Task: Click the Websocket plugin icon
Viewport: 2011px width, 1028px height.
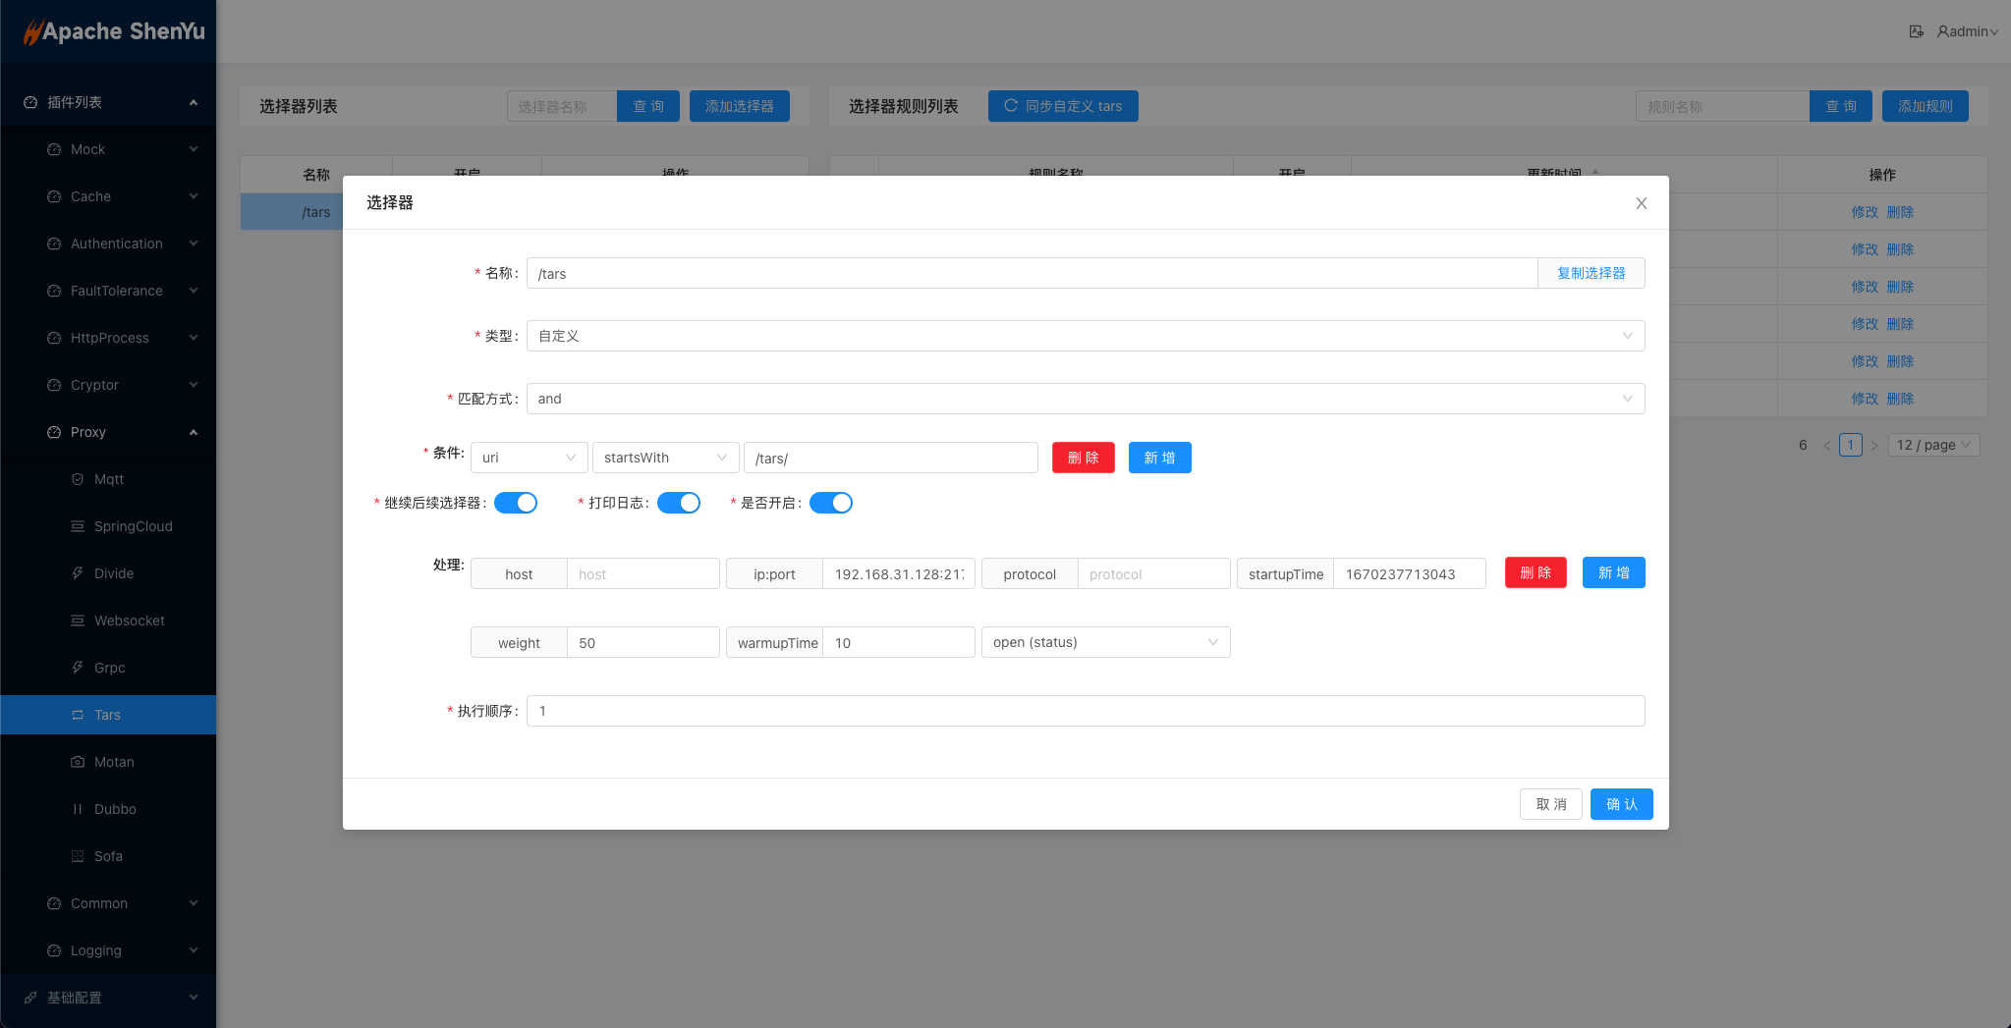Action: (x=78, y=621)
